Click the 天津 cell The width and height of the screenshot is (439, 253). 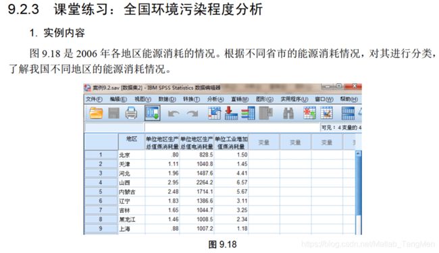coord(132,164)
